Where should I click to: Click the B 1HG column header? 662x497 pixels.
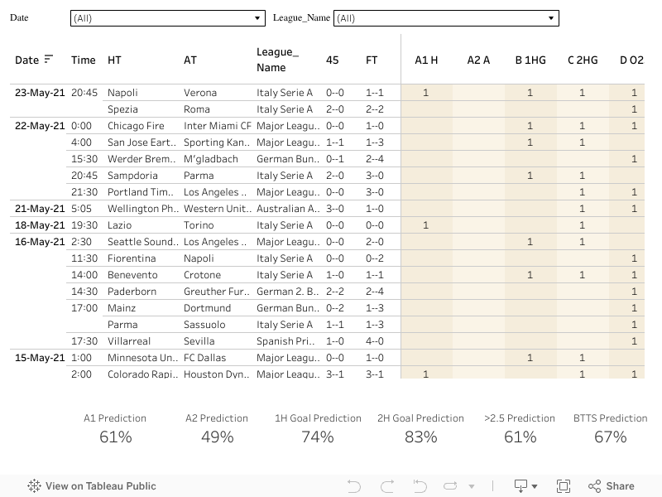click(x=530, y=60)
